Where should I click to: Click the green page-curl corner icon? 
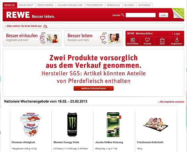point(178,13)
